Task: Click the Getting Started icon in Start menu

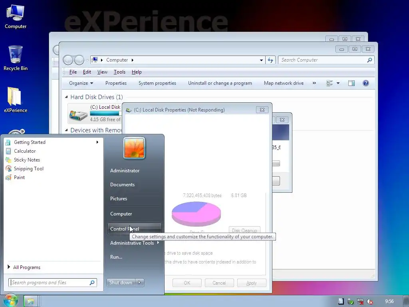Action: pos(8,142)
